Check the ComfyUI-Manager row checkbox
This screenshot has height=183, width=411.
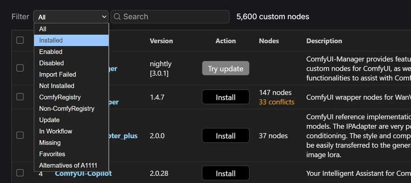tap(20, 68)
